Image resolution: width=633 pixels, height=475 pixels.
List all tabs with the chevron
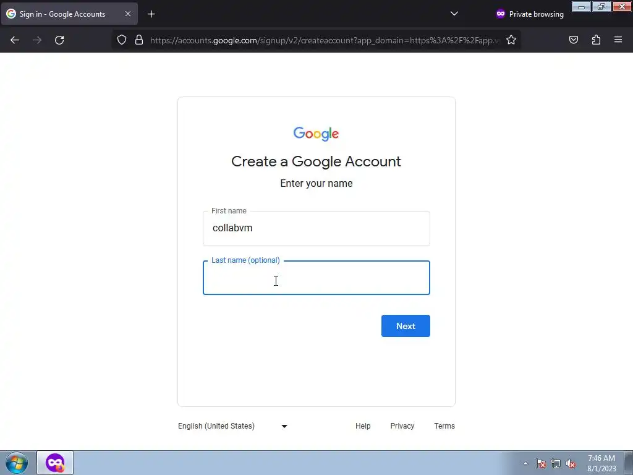pyautogui.click(x=454, y=14)
